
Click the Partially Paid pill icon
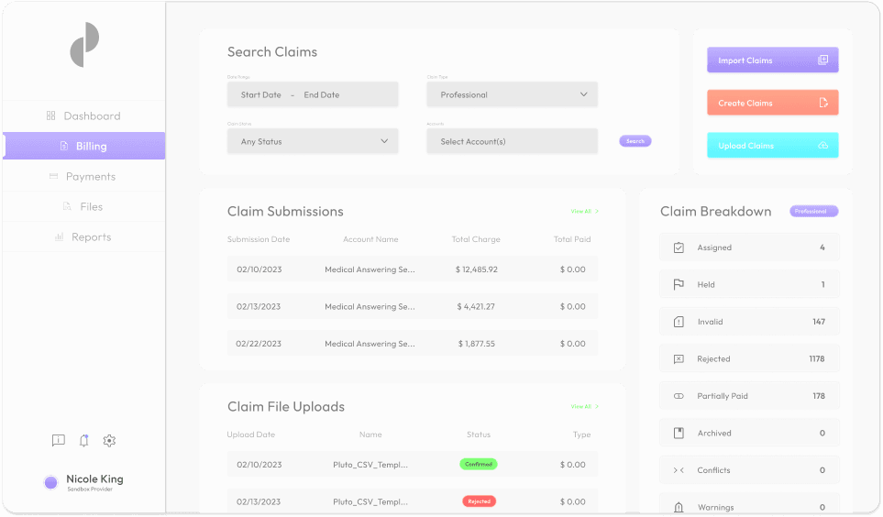(x=679, y=396)
